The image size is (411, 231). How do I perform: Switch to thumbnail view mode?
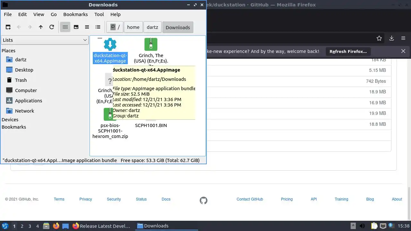(x=76, y=27)
